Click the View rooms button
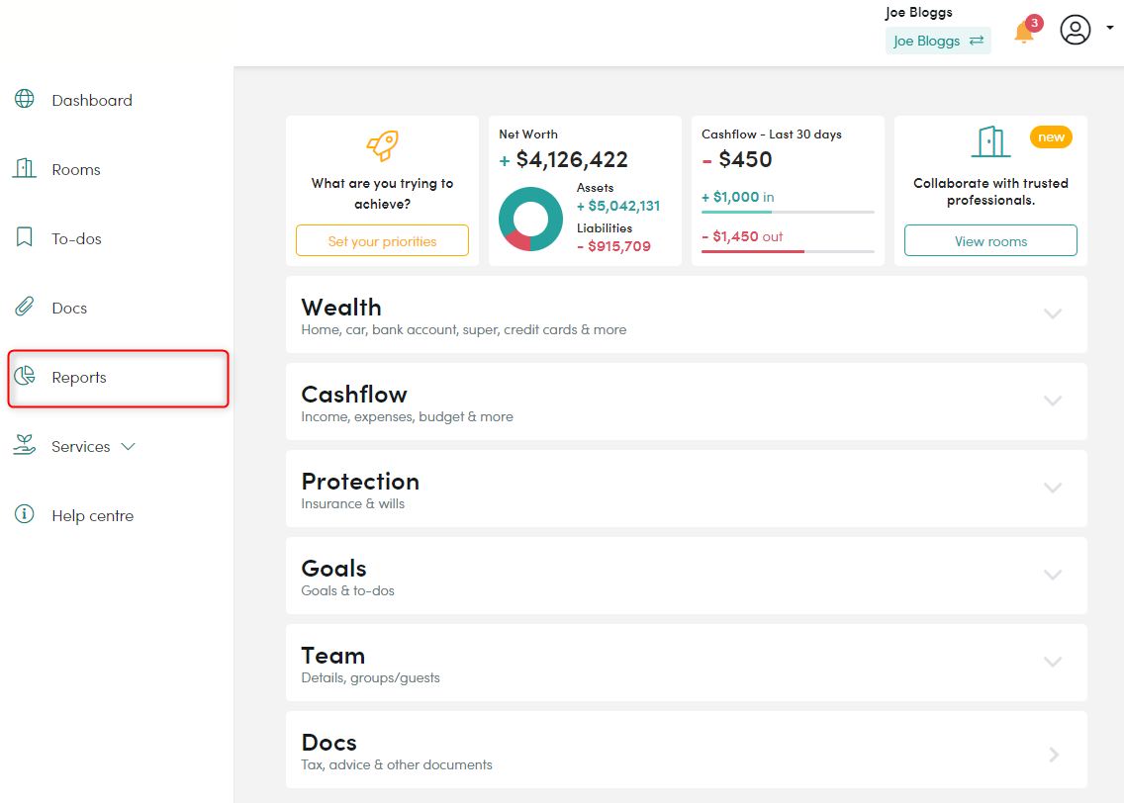 point(990,239)
